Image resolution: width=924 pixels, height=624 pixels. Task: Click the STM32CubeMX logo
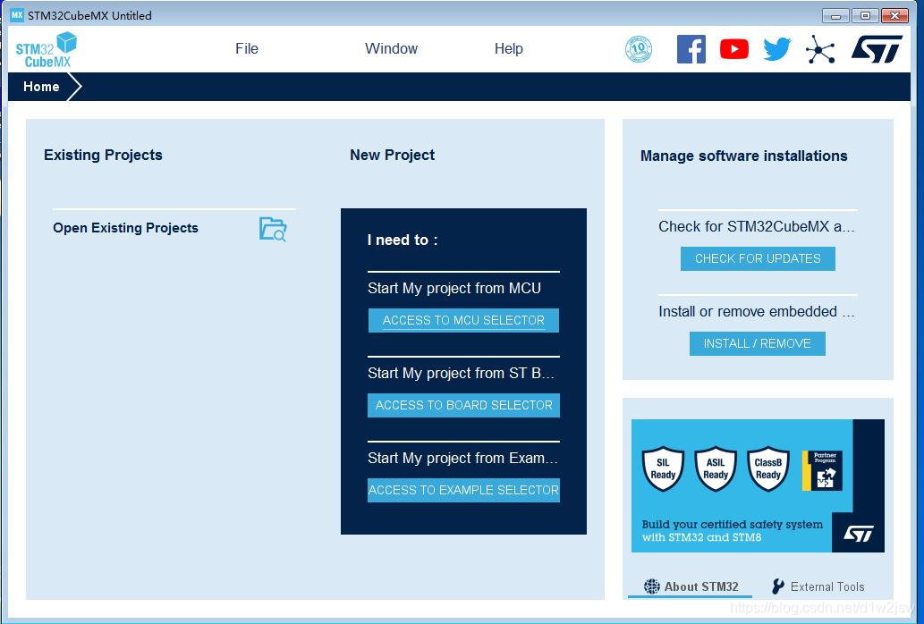(47, 49)
